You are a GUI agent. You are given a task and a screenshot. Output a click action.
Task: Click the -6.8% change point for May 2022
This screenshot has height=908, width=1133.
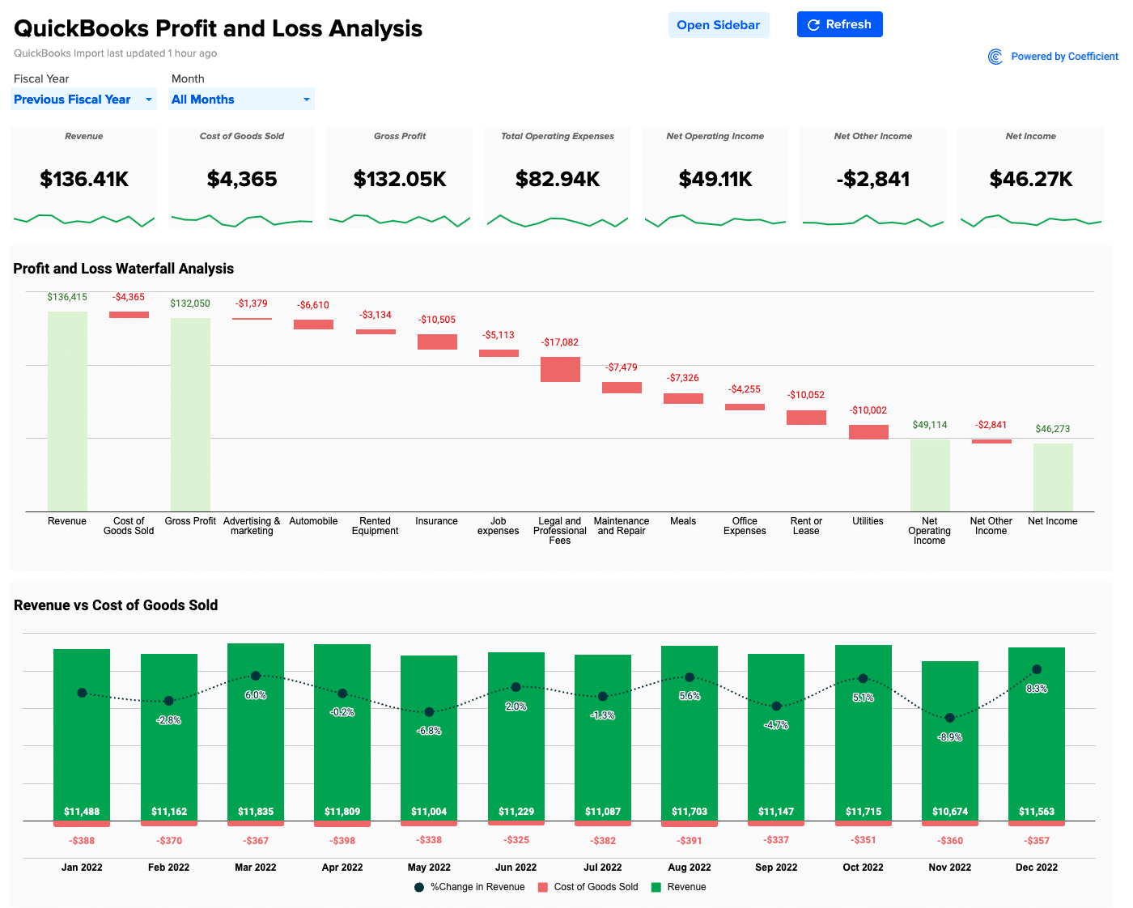[429, 712]
